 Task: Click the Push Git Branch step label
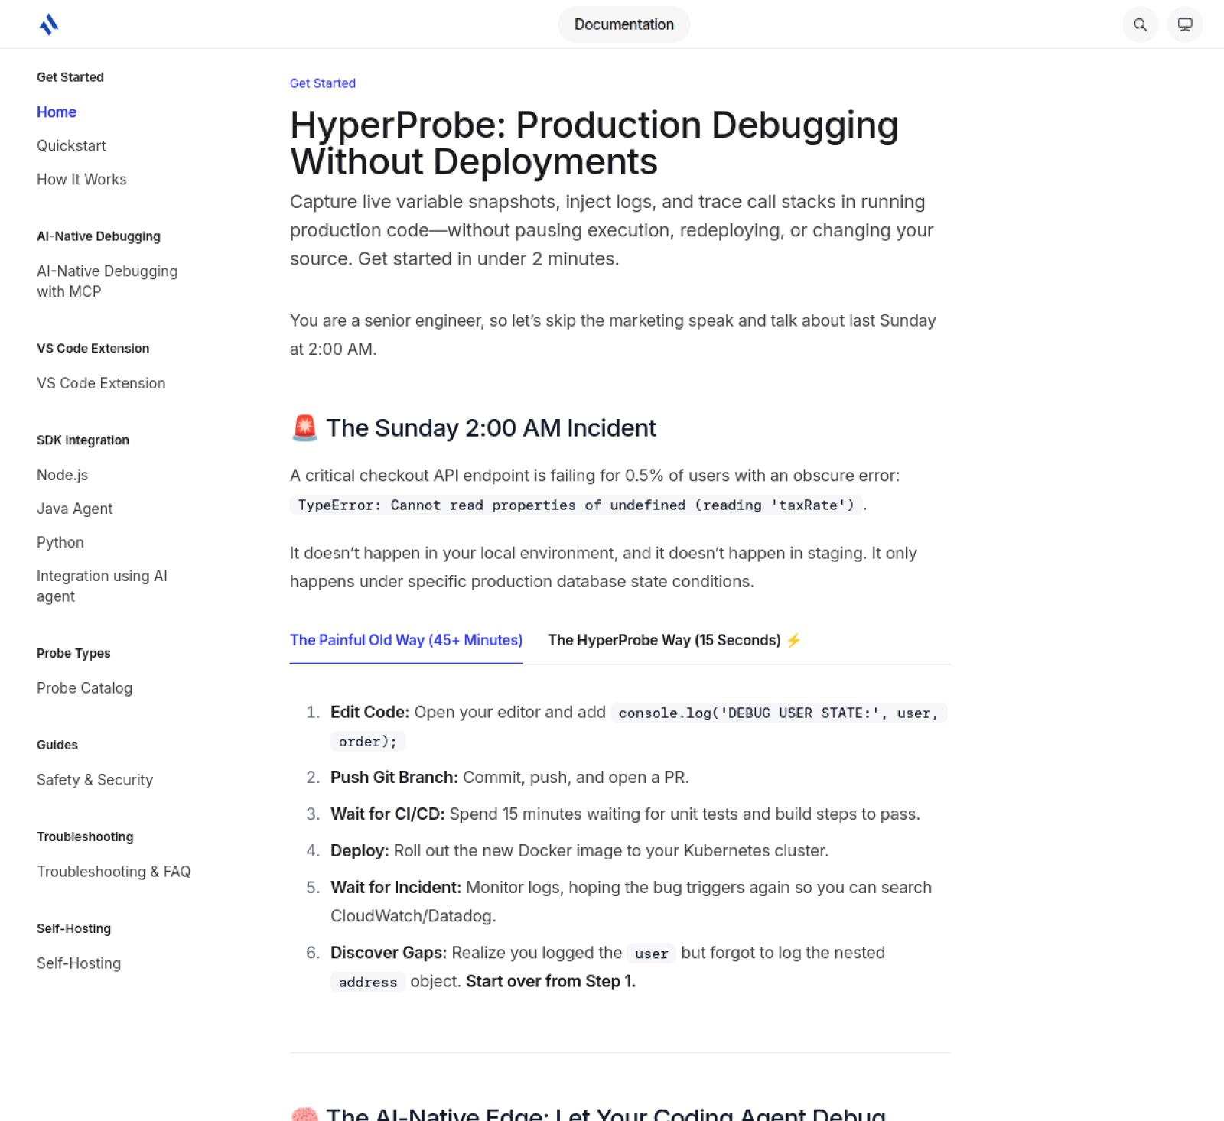pyautogui.click(x=394, y=777)
